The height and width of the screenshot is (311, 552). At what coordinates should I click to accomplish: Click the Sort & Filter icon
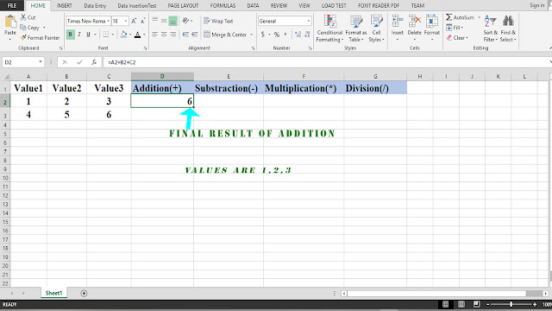click(491, 29)
